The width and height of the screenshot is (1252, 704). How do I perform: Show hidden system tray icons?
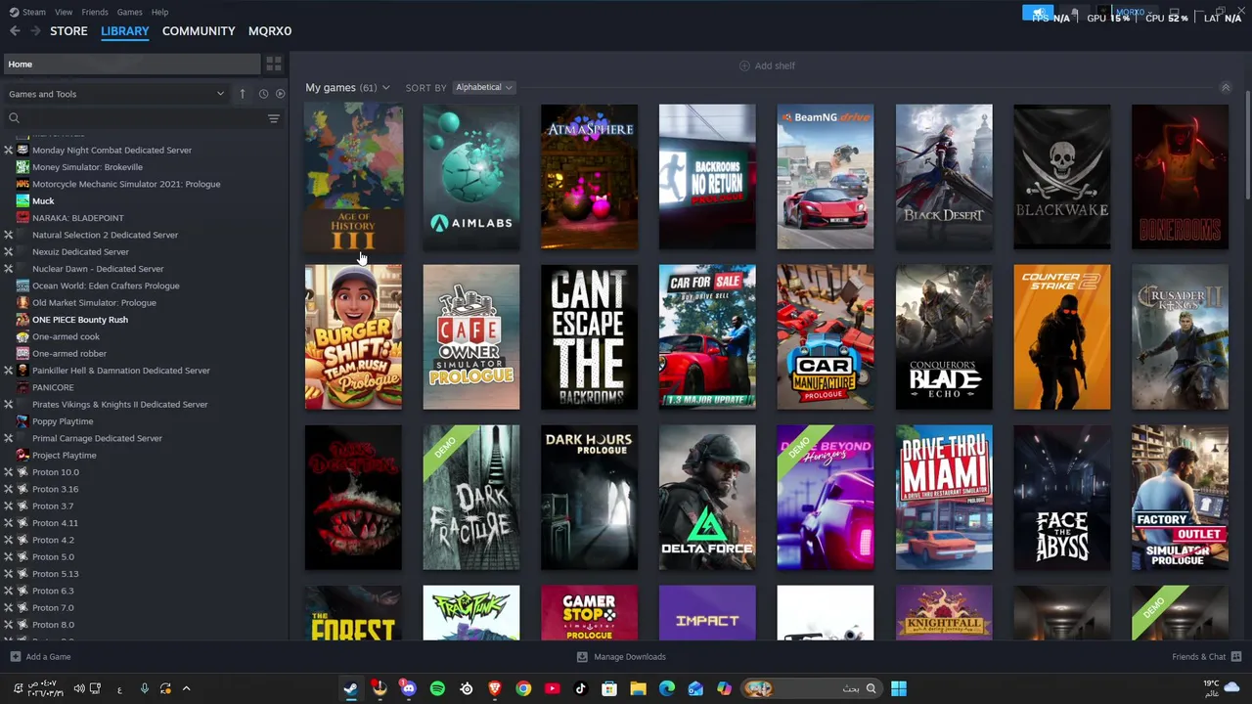pyautogui.click(x=186, y=688)
